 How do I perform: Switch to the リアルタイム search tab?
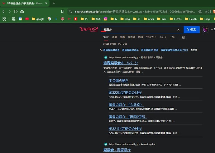[x=151, y=37]
